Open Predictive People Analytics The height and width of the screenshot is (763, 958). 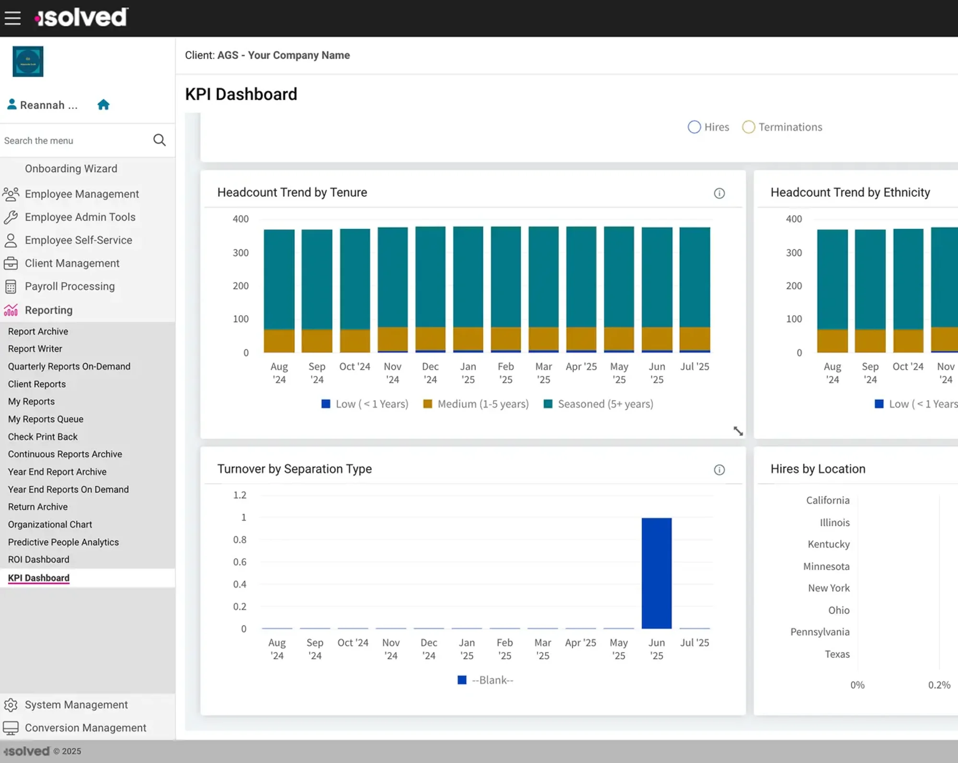(x=63, y=542)
